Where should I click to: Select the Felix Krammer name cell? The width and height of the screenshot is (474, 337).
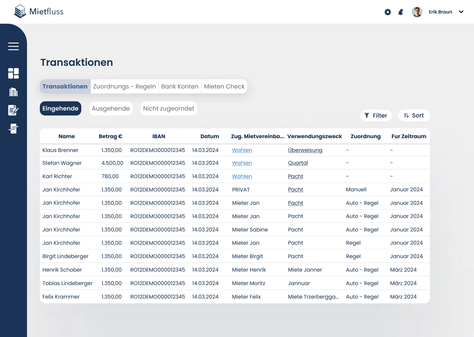tap(61, 297)
